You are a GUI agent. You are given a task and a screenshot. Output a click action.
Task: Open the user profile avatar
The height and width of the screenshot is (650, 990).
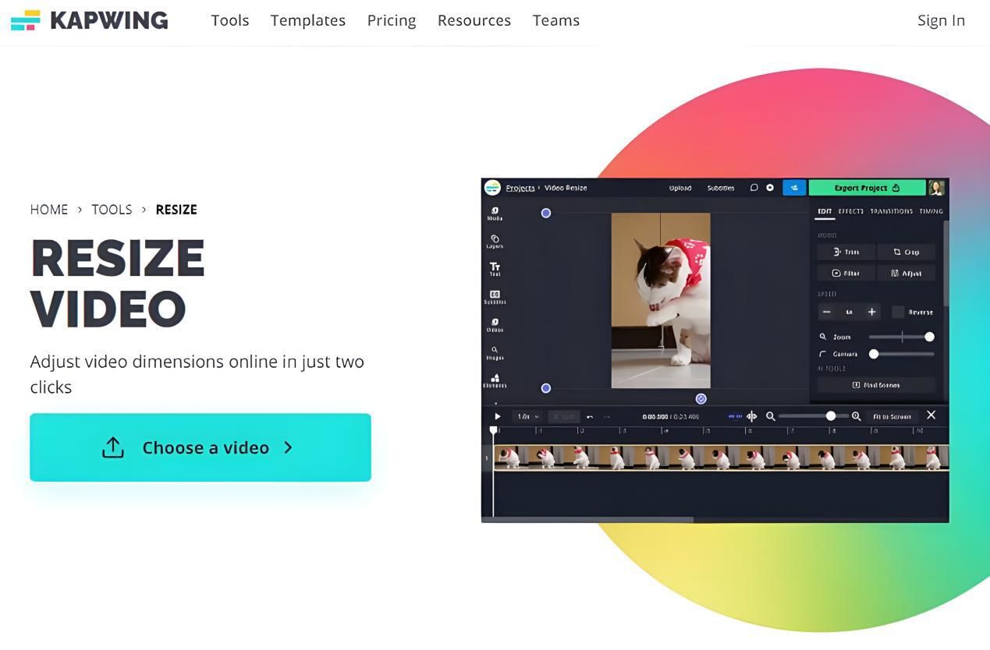click(937, 188)
